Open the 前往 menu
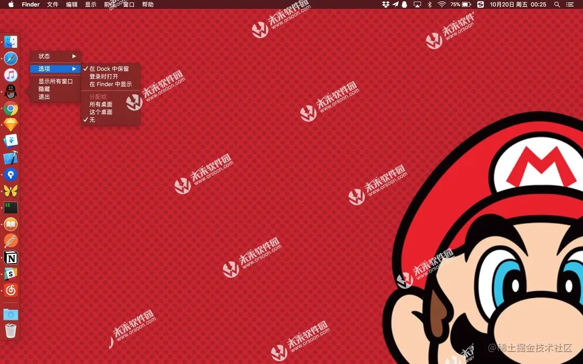This screenshot has height=364, width=583. pos(110,5)
